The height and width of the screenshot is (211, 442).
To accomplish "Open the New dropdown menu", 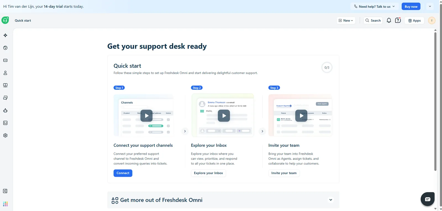I will pos(346,20).
